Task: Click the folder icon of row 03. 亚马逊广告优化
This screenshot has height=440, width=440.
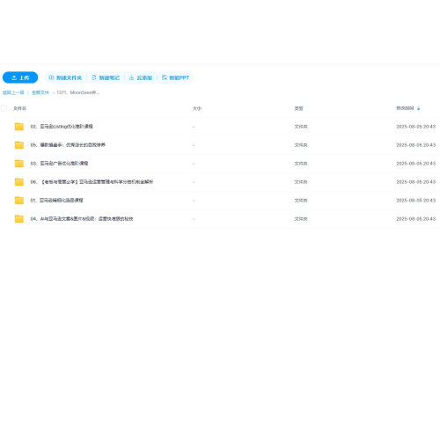Action: [x=19, y=164]
